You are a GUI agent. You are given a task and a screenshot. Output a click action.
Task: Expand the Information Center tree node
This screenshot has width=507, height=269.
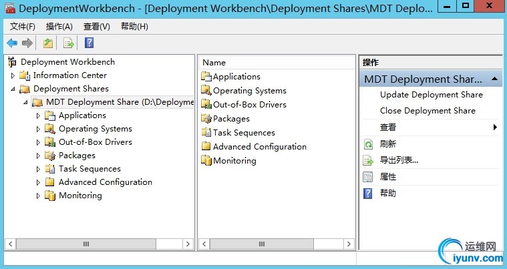click(x=13, y=75)
